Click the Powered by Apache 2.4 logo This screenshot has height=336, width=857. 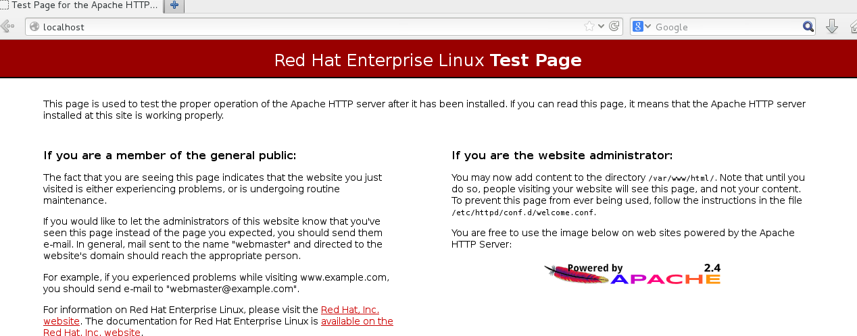click(x=633, y=274)
